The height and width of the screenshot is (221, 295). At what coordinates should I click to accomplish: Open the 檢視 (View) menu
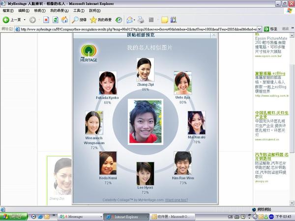pos(40,11)
